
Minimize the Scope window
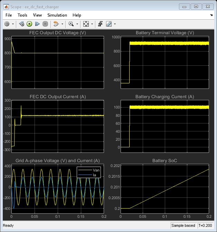184,7
